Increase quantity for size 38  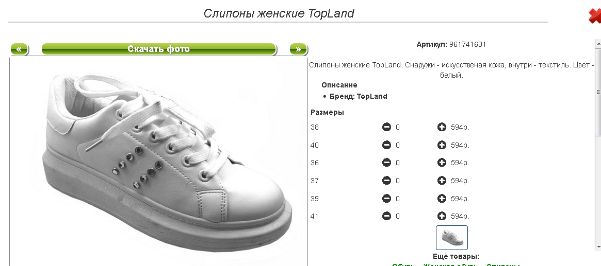coord(442,127)
